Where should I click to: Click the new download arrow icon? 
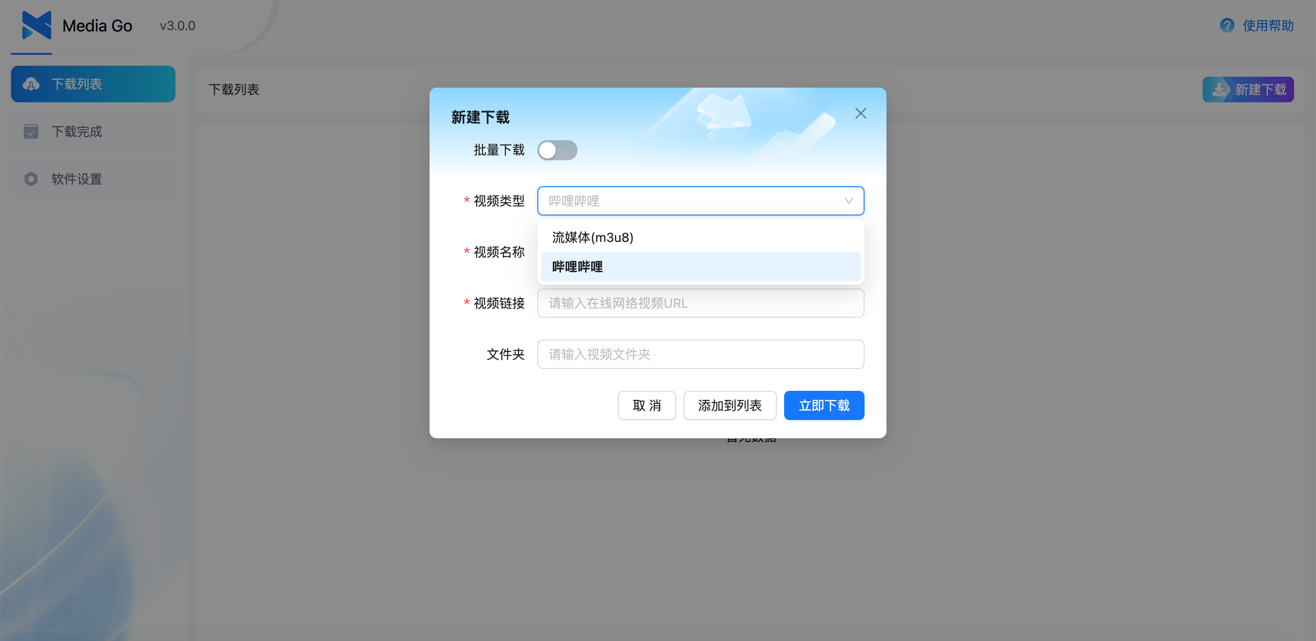(1219, 90)
